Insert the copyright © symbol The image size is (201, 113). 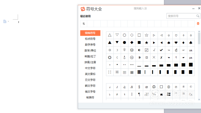pos(191,87)
